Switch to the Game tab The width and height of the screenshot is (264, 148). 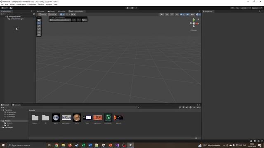[51, 12]
